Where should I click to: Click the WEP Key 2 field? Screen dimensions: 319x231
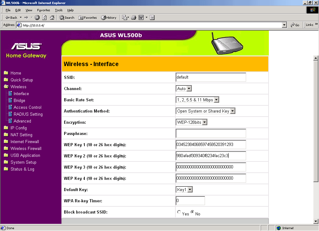211,156
